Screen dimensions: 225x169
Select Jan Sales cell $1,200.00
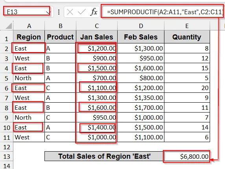(x=97, y=48)
